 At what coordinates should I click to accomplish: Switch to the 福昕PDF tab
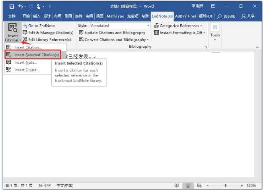(x=206, y=16)
